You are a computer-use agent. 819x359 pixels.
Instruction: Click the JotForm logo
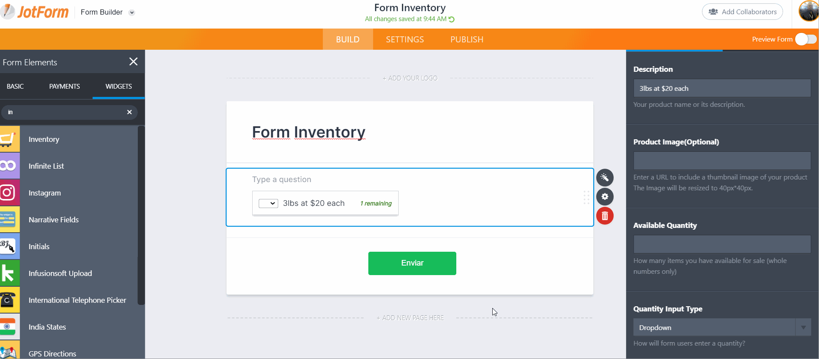(35, 12)
